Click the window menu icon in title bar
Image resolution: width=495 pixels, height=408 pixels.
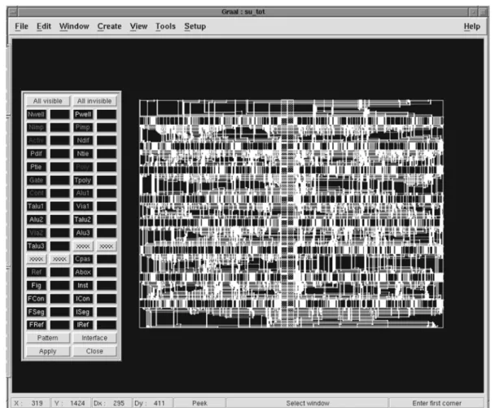(x=13, y=12)
